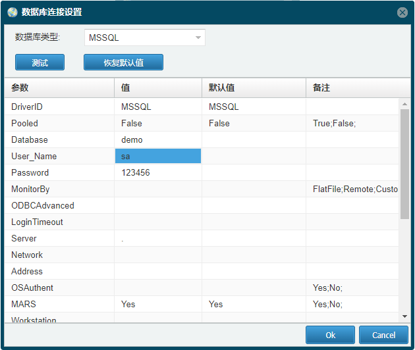The image size is (415, 350).
Task: Click the Pooled value cell False
Action: 158,123
